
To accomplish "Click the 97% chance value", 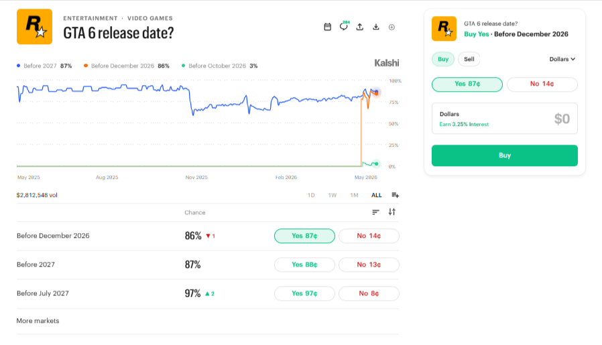I will [192, 293].
